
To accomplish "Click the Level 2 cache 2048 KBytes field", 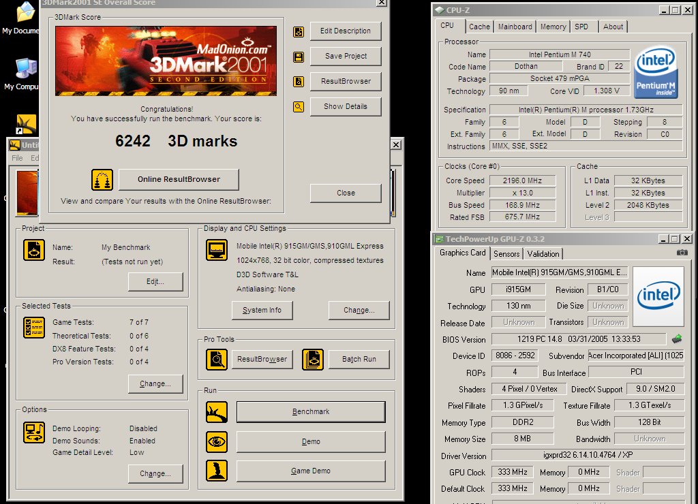I will [x=648, y=205].
